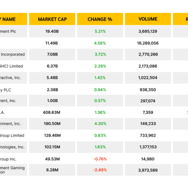Image resolution: width=188 pixels, height=188 pixels.
Task: Select market cap value 5.48B
Action: (x=52, y=78)
